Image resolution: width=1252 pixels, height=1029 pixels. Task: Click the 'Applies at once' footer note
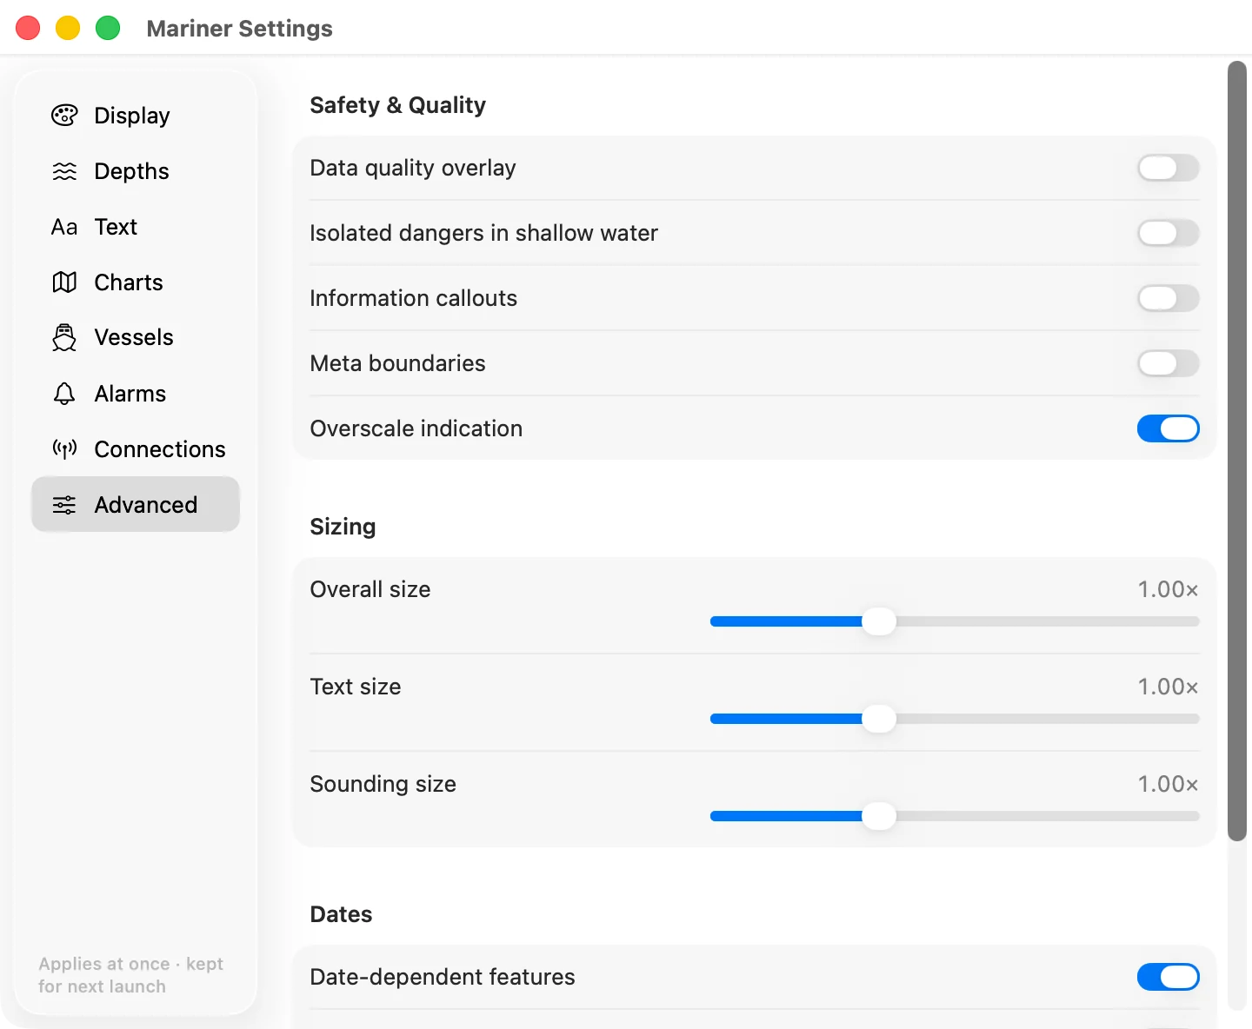[130, 975]
